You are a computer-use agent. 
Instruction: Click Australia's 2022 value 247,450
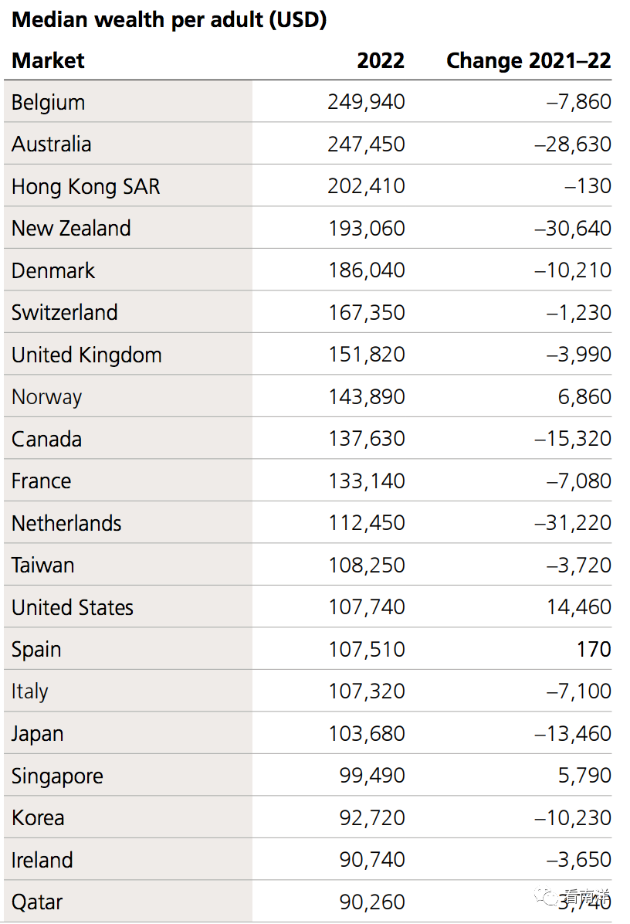click(x=366, y=144)
